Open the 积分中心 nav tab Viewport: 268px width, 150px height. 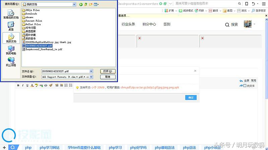[149, 24]
